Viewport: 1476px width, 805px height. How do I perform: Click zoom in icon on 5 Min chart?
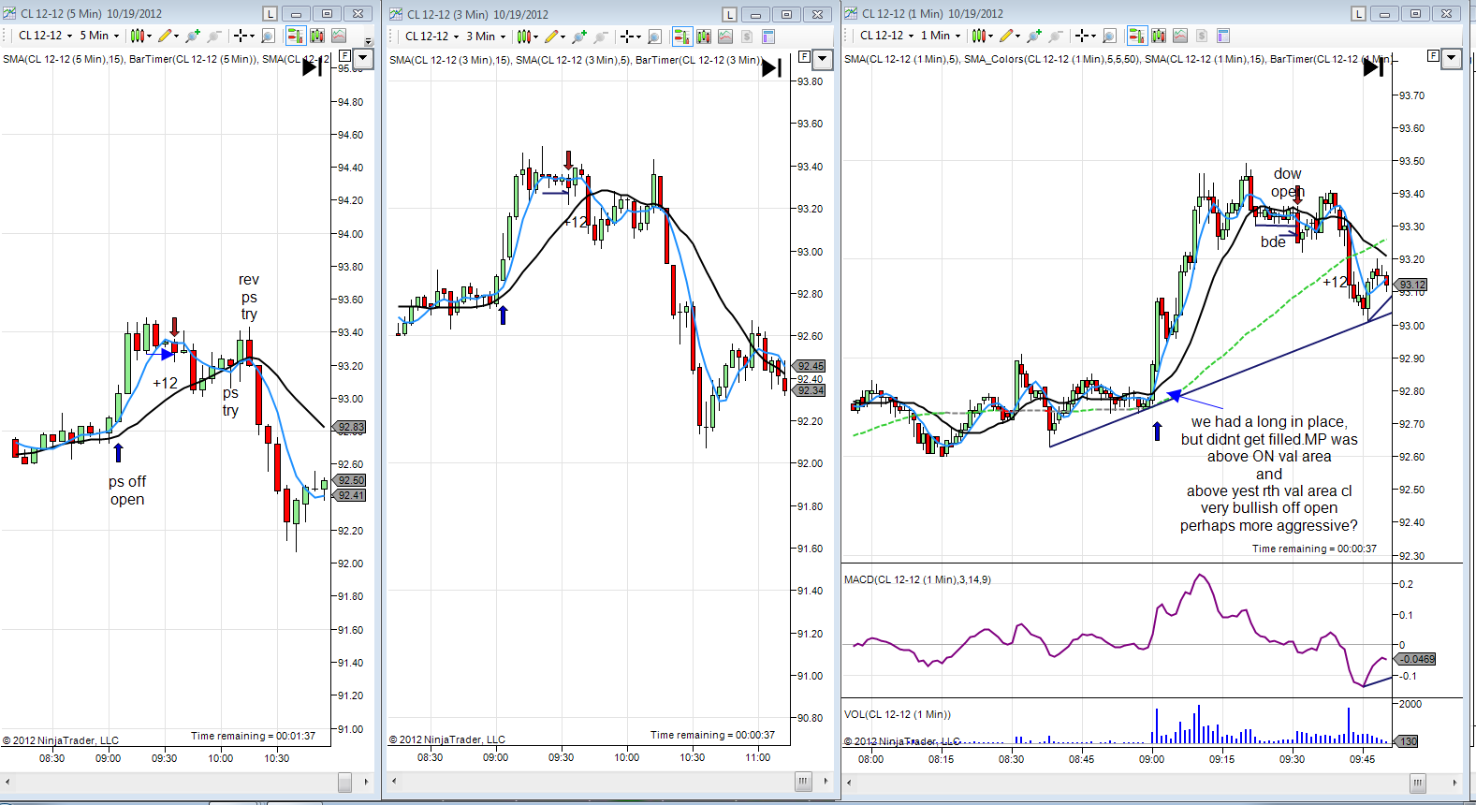click(x=192, y=36)
